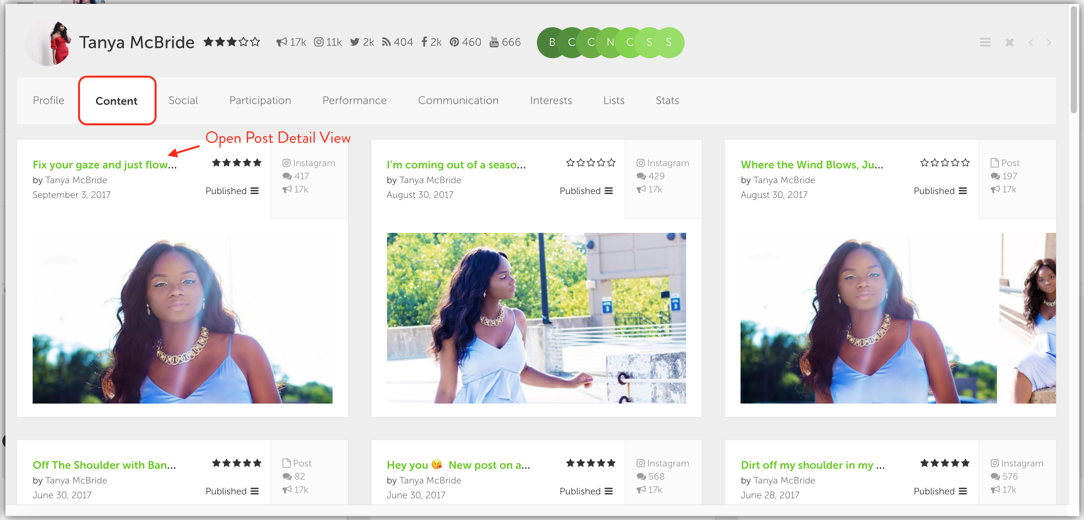Click the blog reach megaphone icon showing 17k
This screenshot has width=1084, height=520.
click(x=282, y=42)
